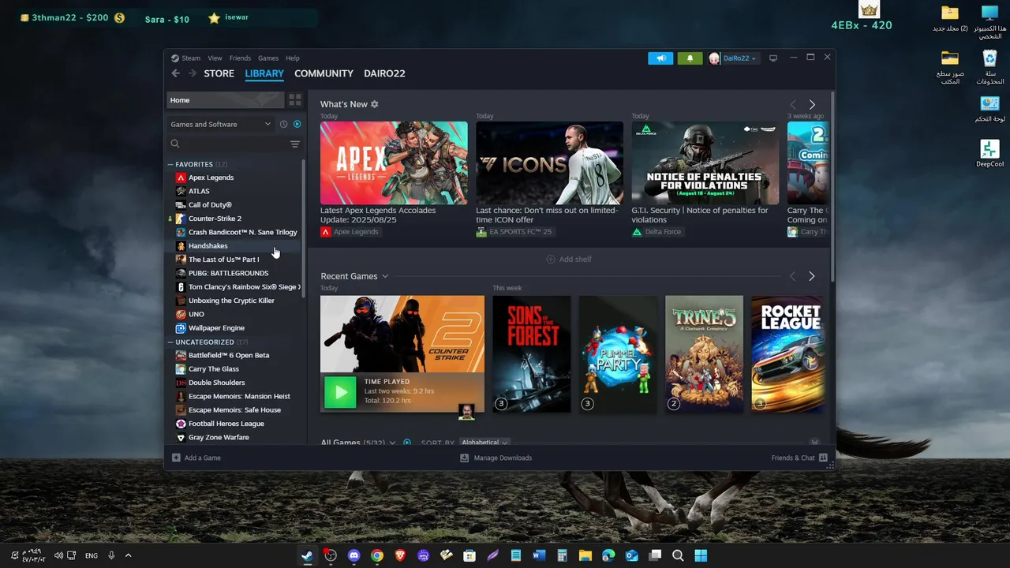Screen dimensions: 1010x568
Task: Show next Recent Games arrow
Action: (812, 276)
